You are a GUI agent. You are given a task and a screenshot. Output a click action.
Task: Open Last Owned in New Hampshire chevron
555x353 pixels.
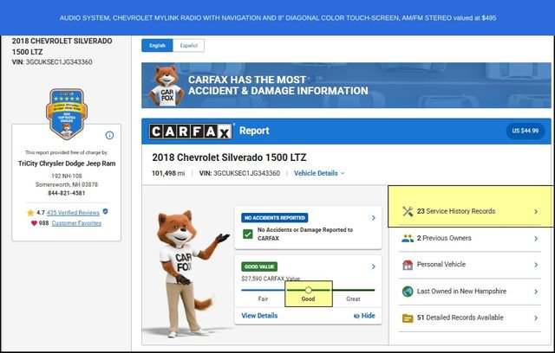point(536,292)
